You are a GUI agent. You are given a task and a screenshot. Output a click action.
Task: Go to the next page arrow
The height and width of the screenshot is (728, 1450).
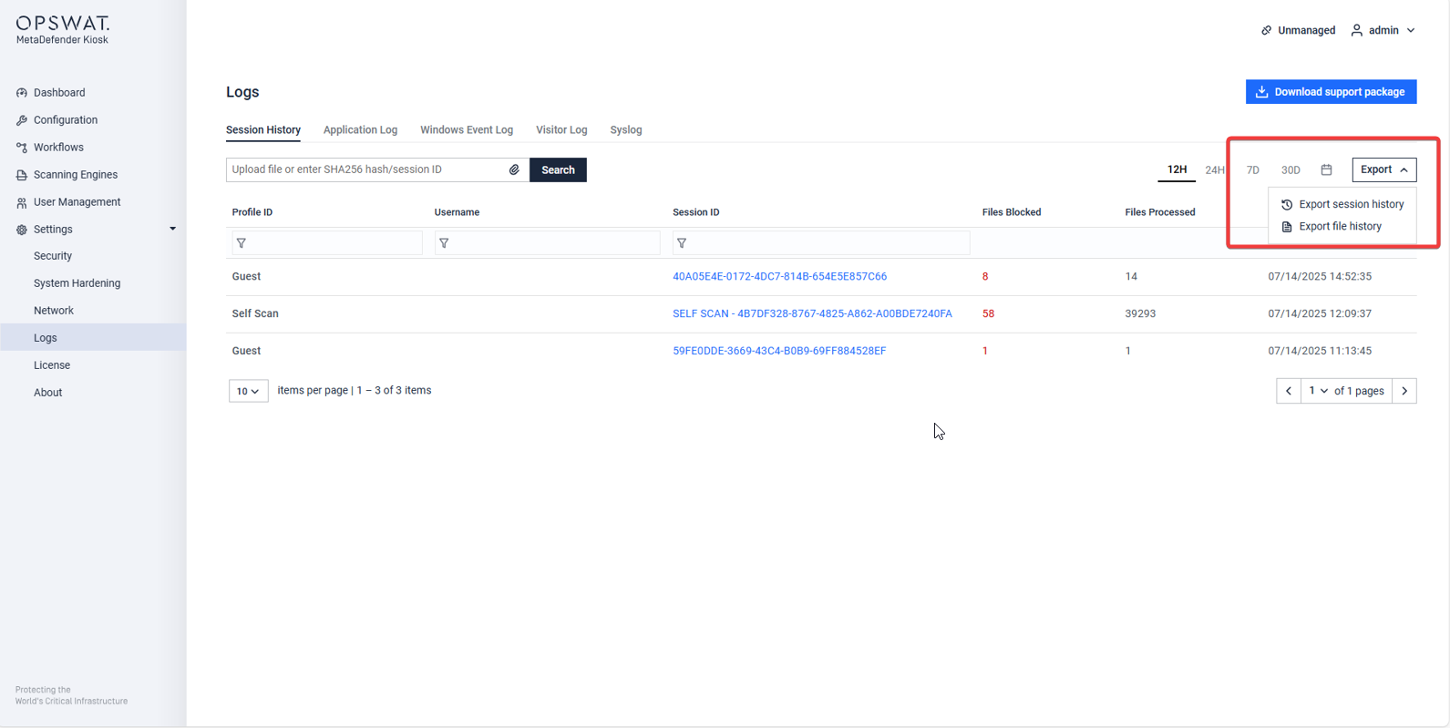coord(1404,391)
